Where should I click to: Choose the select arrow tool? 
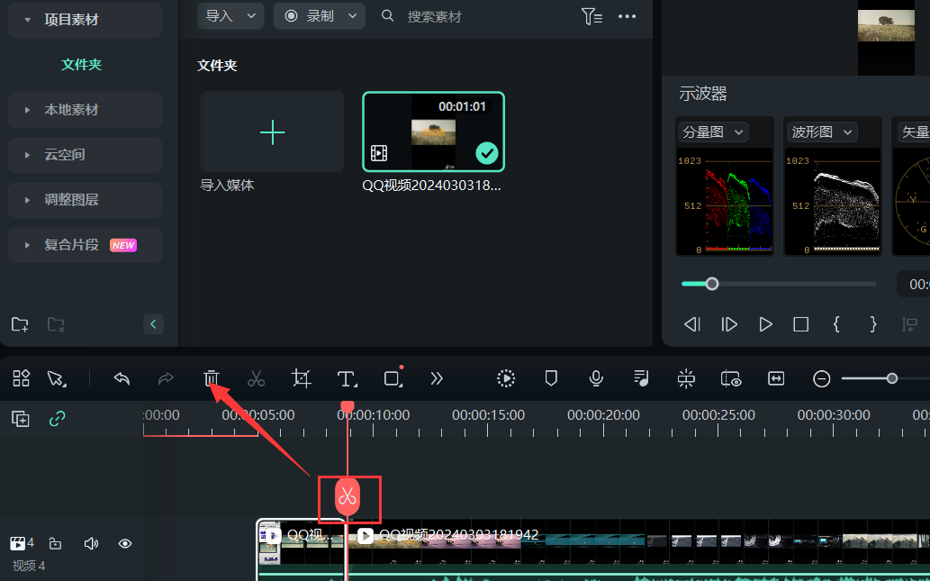tap(57, 378)
